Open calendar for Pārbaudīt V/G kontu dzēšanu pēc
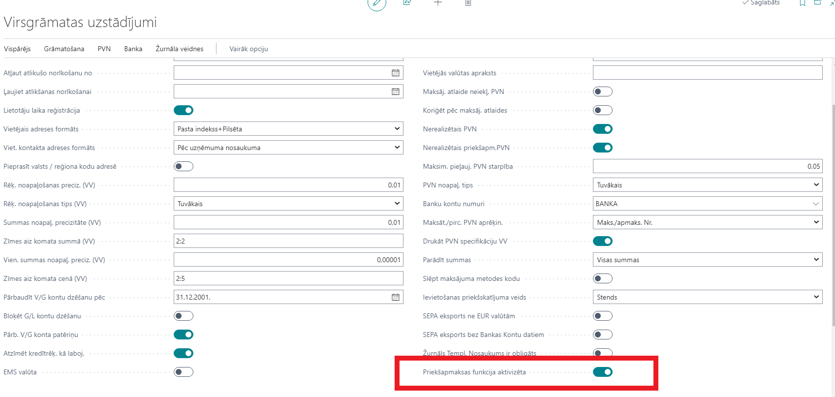Image resolution: width=835 pixels, height=397 pixels. [395, 297]
